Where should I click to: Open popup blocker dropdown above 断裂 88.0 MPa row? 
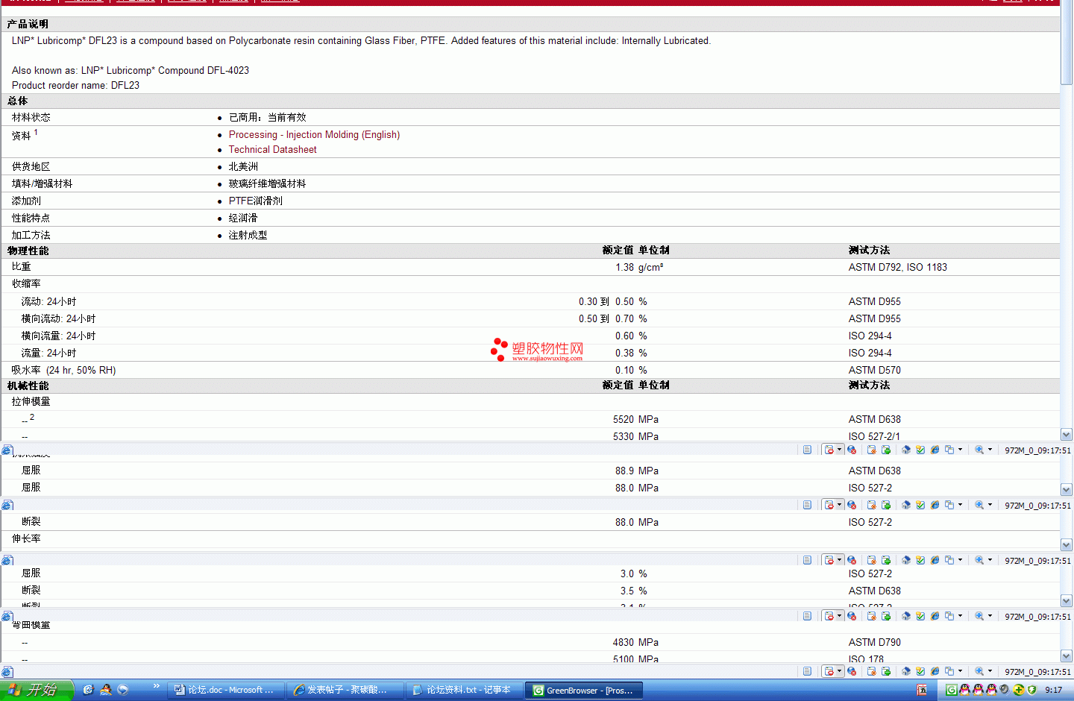coord(839,505)
